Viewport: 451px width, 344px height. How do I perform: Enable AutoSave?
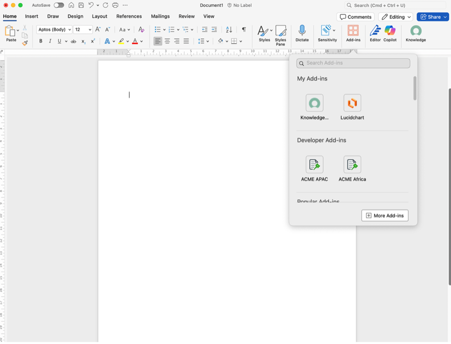(x=58, y=5)
